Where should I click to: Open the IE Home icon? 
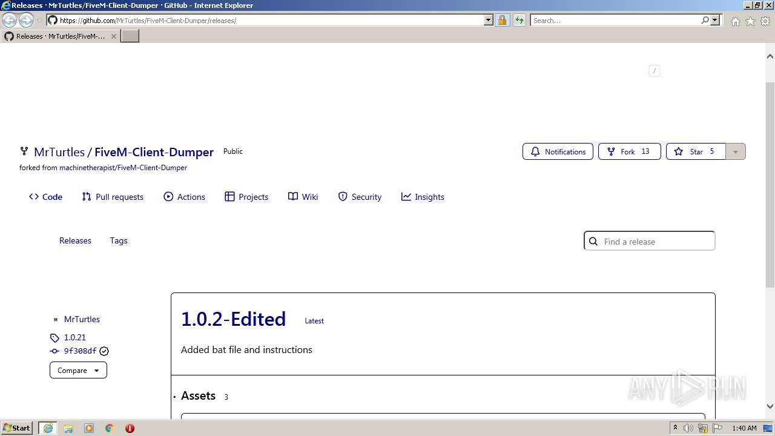point(735,21)
